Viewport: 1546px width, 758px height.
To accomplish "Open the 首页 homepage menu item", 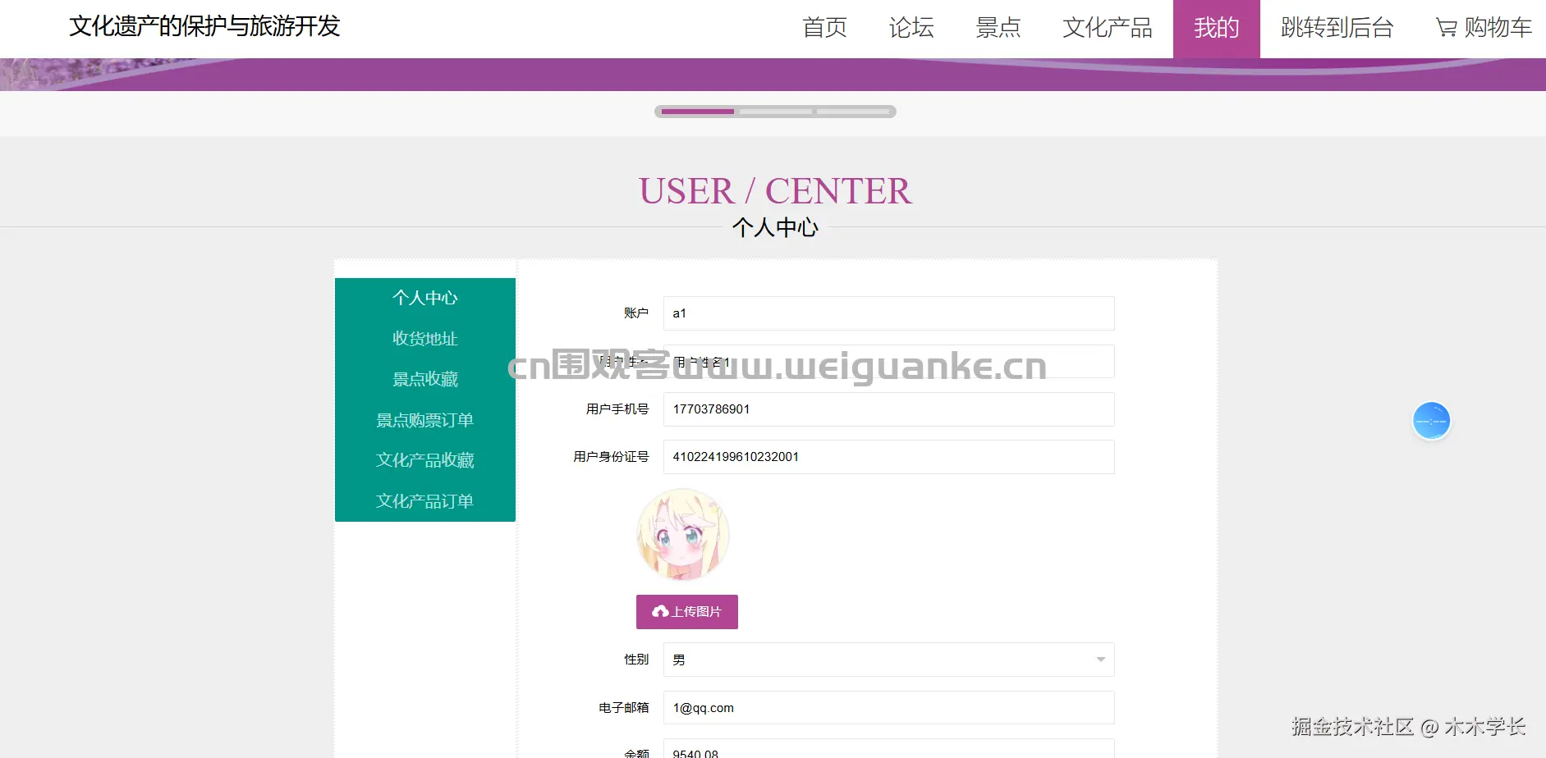I will [x=825, y=28].
